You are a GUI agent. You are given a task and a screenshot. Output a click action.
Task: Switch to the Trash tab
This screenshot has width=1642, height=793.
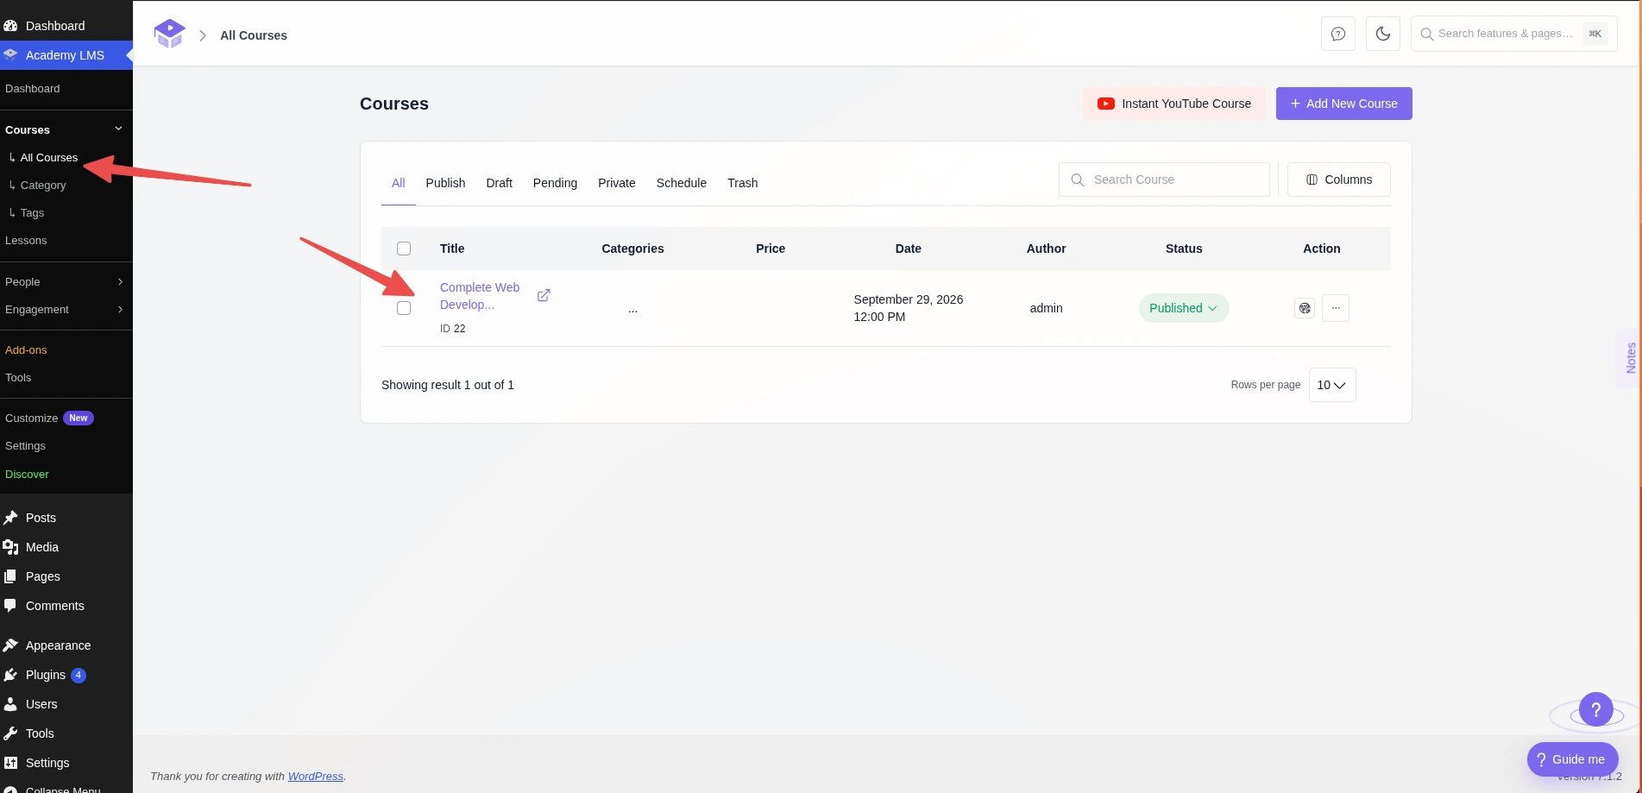coord(743,183)
